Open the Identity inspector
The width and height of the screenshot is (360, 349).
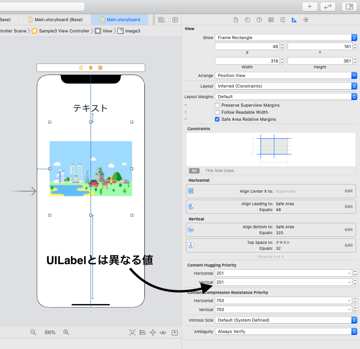(271, 20)
